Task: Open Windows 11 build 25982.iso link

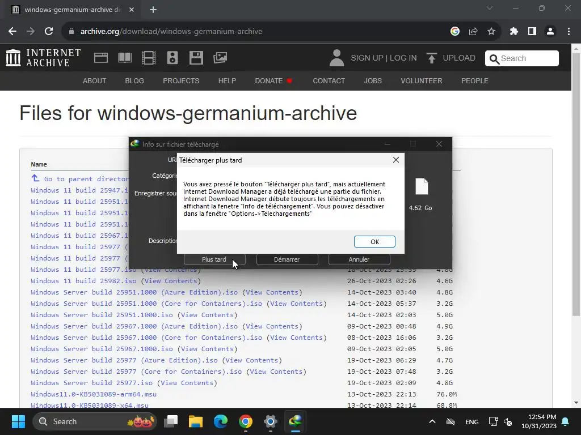Action: [x=83, y=281]
